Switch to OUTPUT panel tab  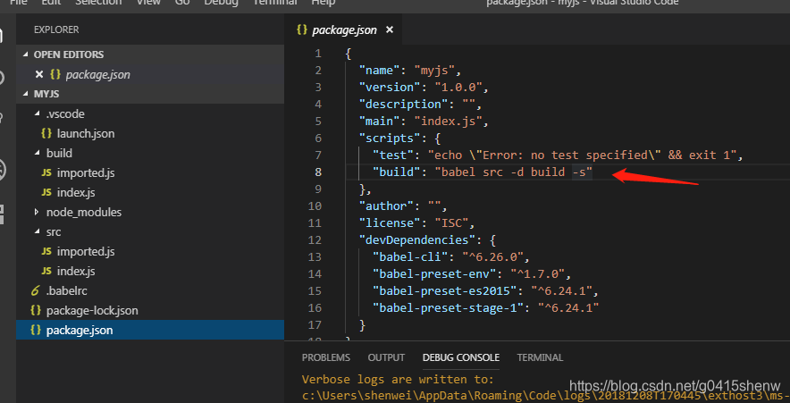click(386, 357)
